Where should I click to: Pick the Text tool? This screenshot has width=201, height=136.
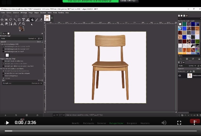15,24
